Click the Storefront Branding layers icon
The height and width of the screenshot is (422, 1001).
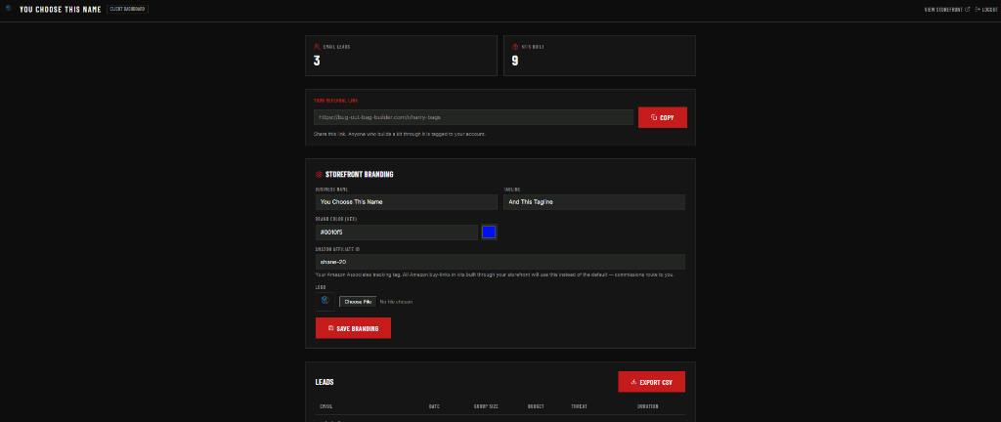(x=320, y=174)
